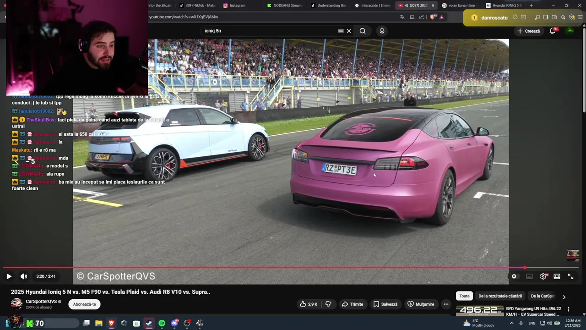This screenshot has height=330, width=586.
Task: Click the YouTube search magnifier button
Action: (x=363, y=31)
